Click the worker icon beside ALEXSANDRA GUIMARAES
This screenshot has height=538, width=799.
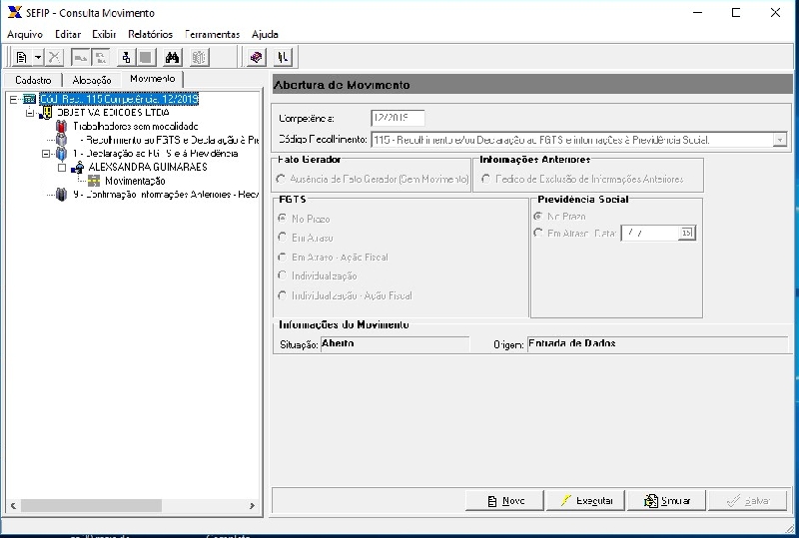tap(78, 167)
